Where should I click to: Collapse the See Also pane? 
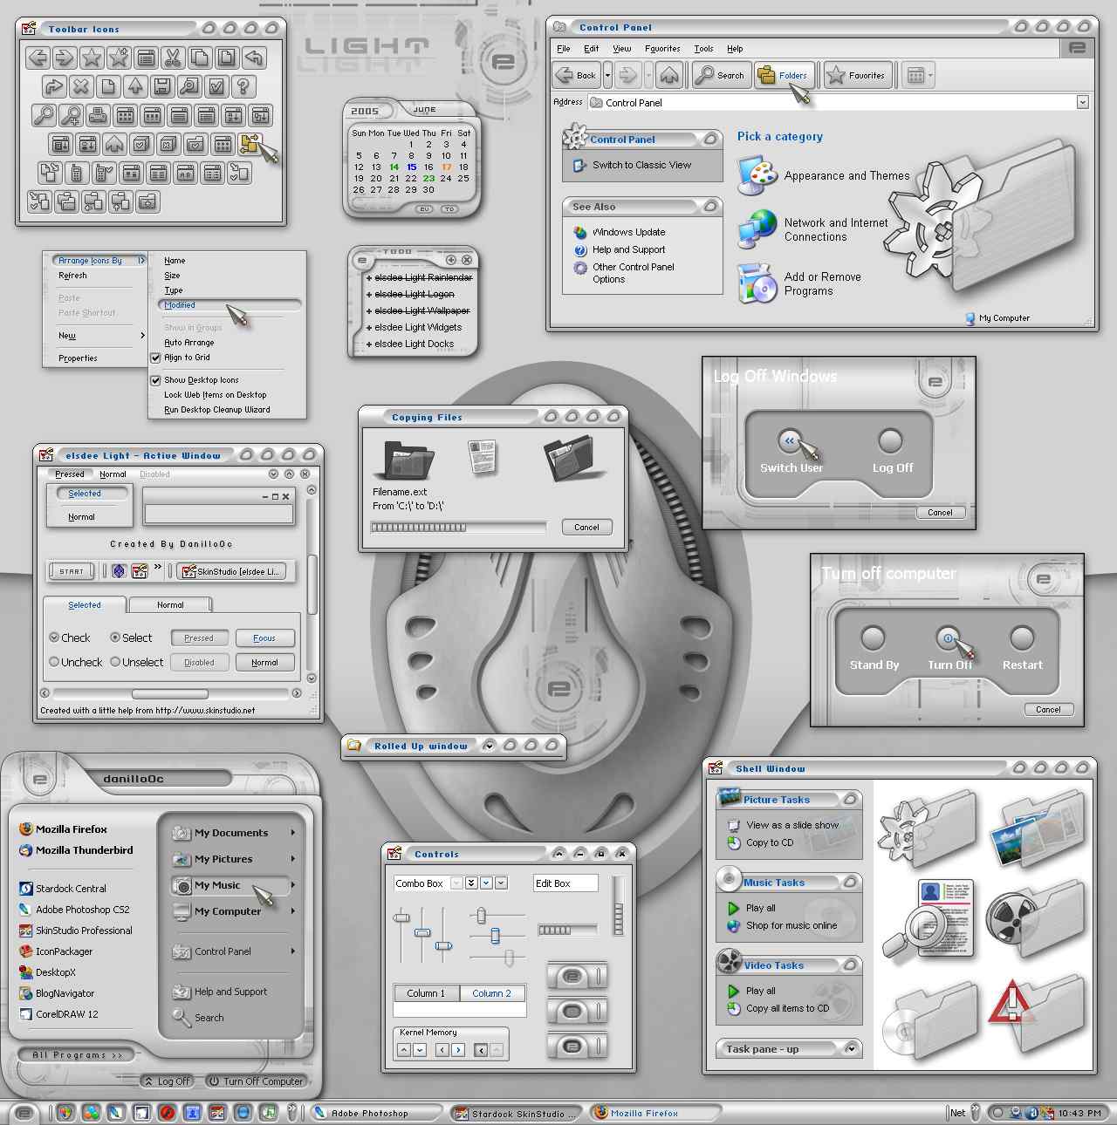[710, 207]
